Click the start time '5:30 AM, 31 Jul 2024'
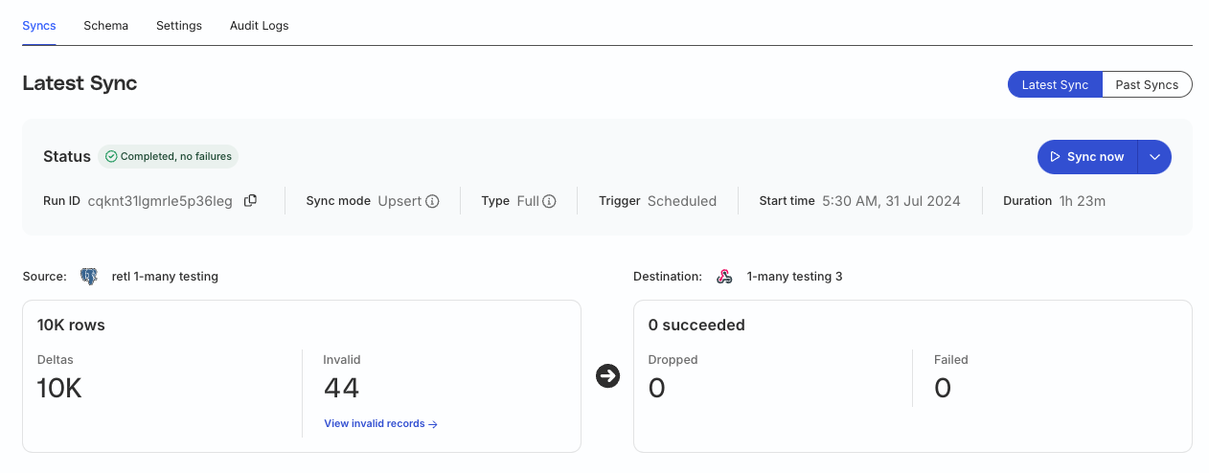Screen dimensions: 1209x473 pos(891,201)
